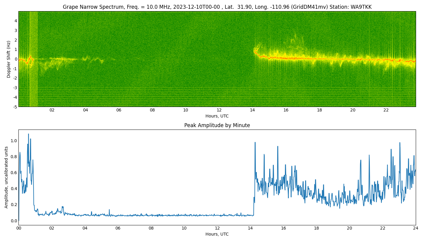423x241 pixels.
Task: Click the 00 hour tick on amplitude plot
Action: (18, 228)
